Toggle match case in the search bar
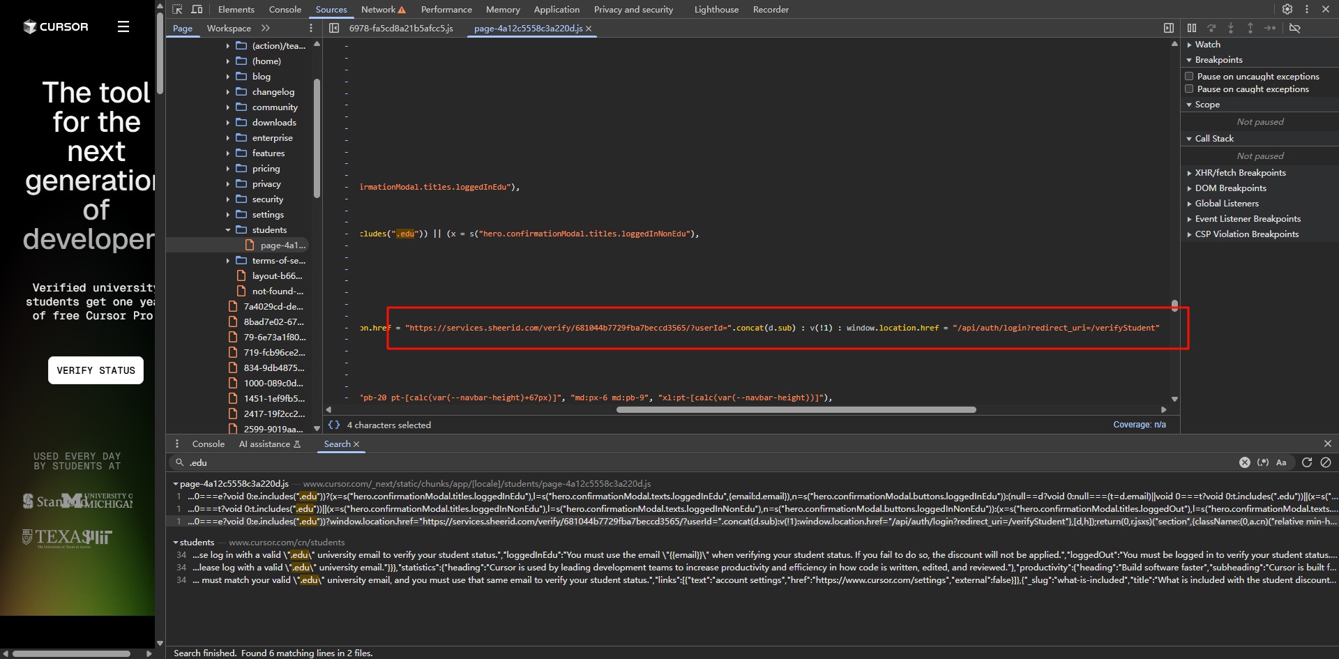Image resolution: width=1339 pixels, height=659 pixels. coord(1281,462)
